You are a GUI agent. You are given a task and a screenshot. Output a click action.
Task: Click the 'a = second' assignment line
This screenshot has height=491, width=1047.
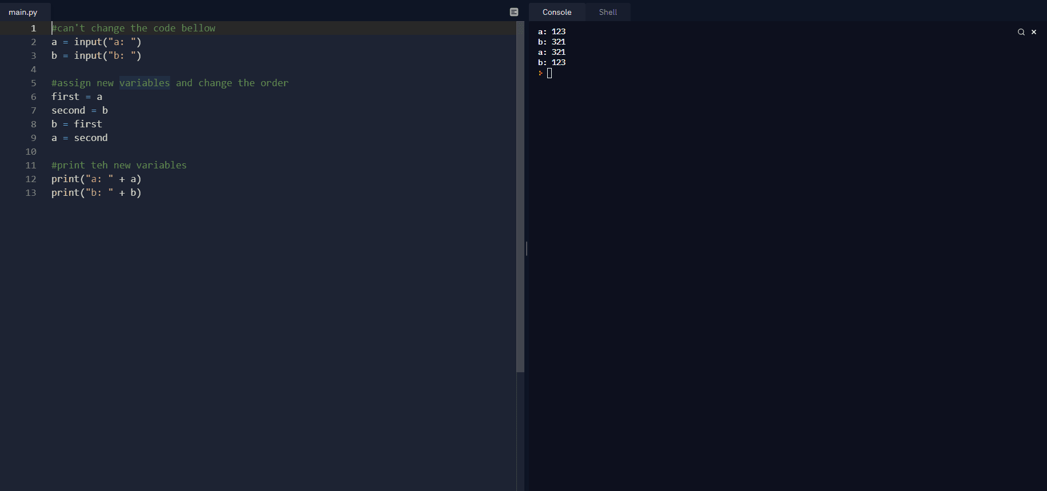79,138
